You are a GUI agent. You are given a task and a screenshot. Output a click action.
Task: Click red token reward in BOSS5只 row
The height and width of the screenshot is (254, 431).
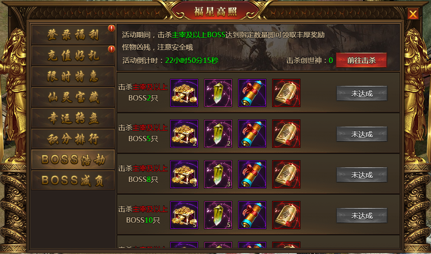click(x=286, y=134)
